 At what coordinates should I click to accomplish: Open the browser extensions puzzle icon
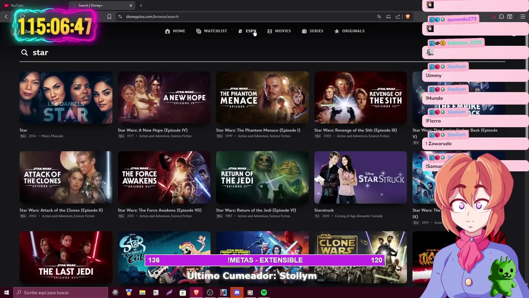(x=501, y=17)
